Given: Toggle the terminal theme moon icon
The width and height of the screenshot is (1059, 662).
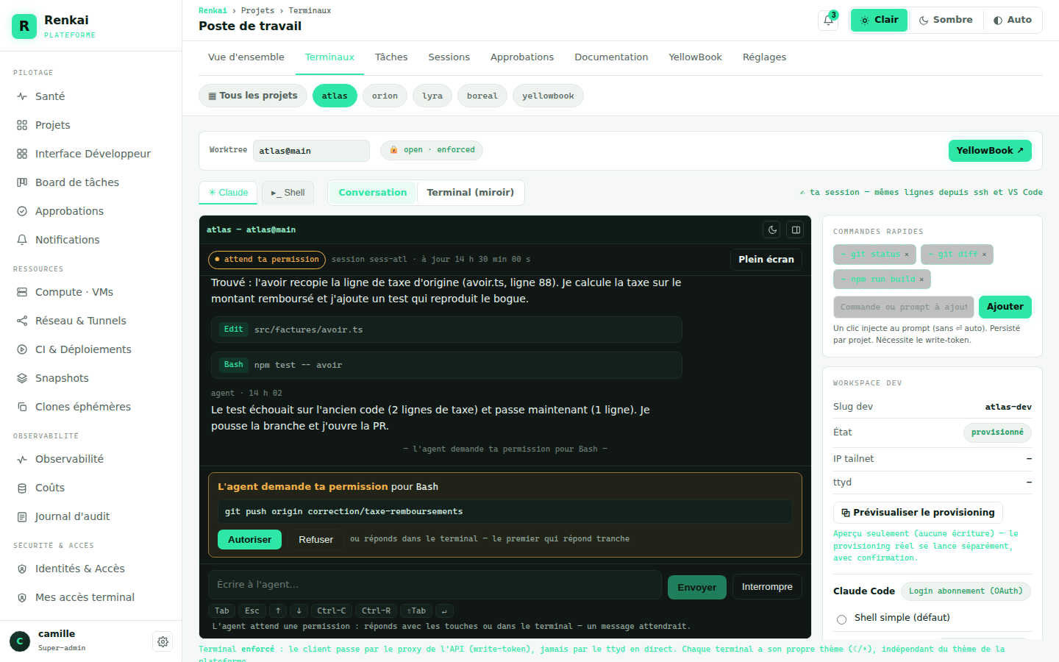Looking at the screenshot, I should [772, 230].
